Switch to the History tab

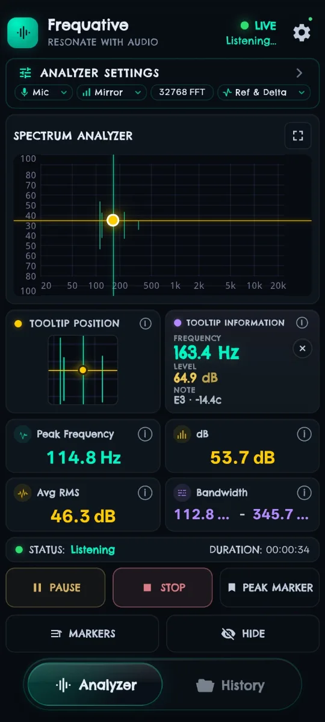[x=231, y=685]
